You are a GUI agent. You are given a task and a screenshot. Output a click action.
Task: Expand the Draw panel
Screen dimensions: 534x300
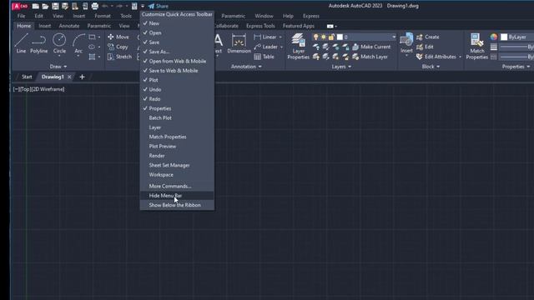[58, 67]
